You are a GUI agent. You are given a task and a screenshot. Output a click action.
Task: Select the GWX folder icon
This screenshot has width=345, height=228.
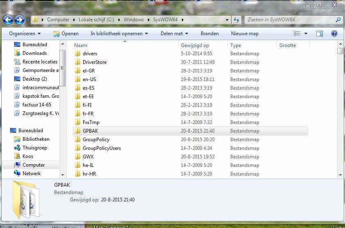click(77, 156)
